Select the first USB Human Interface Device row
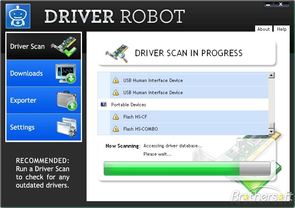 tap(153, 80)
